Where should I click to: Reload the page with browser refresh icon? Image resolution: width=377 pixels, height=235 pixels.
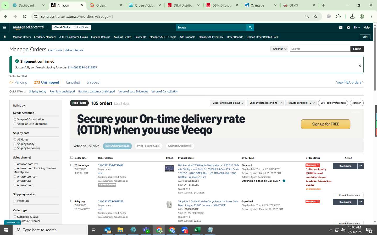coord(25,16)
